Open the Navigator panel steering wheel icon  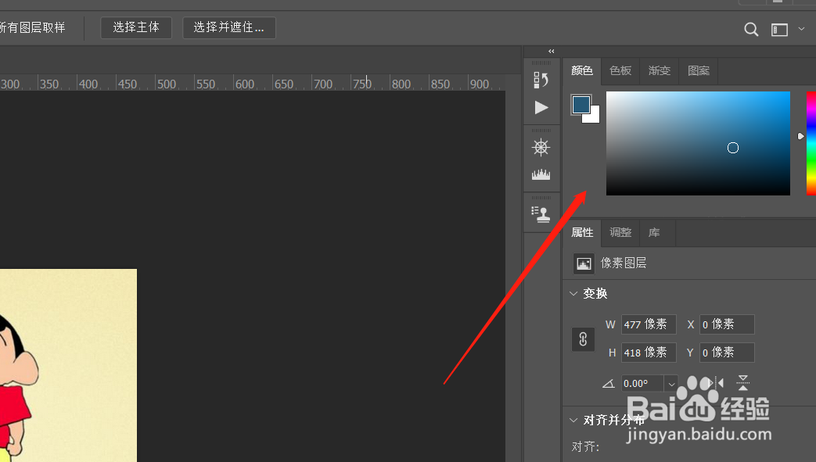[x=541, y=147]
